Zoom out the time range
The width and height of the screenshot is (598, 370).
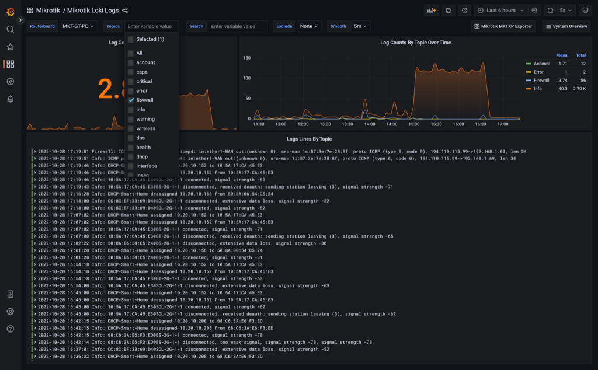point(534,11)
